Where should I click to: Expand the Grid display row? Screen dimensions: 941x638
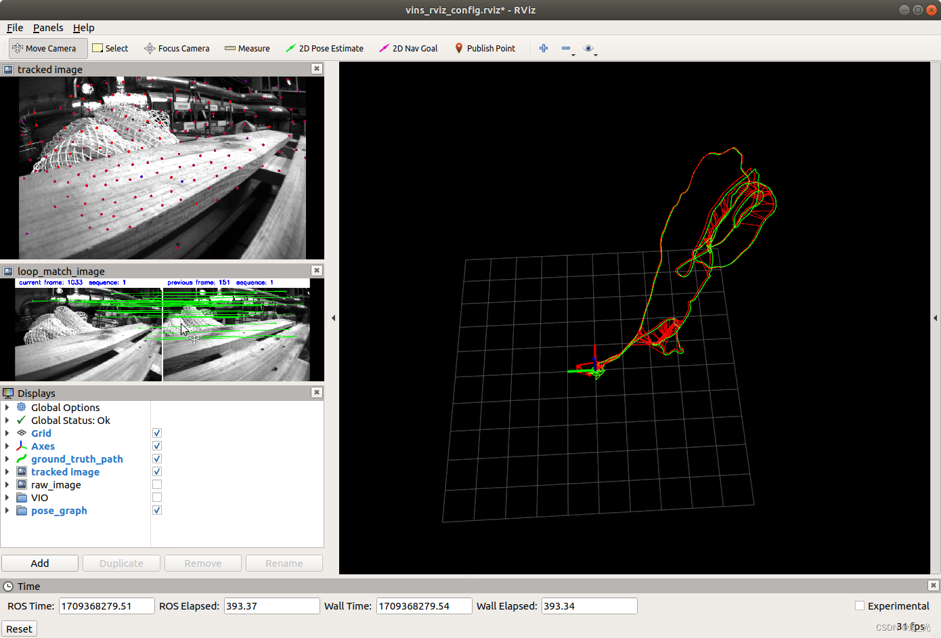tap(7, 433)
